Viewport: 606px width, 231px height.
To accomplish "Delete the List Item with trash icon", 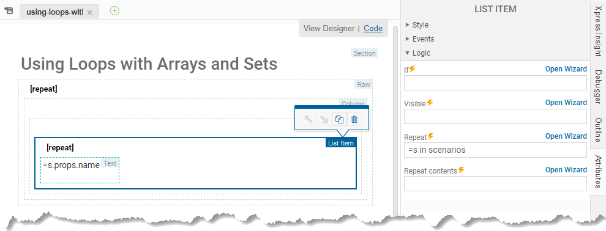I will coord(354,120).
